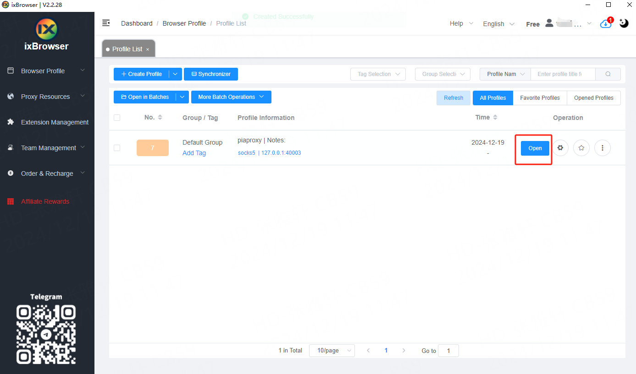
Task: Click the profile number 7 orange badge
Action: 153,148
